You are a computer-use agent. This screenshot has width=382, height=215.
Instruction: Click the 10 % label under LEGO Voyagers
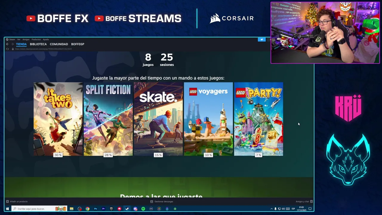(208, 155)
